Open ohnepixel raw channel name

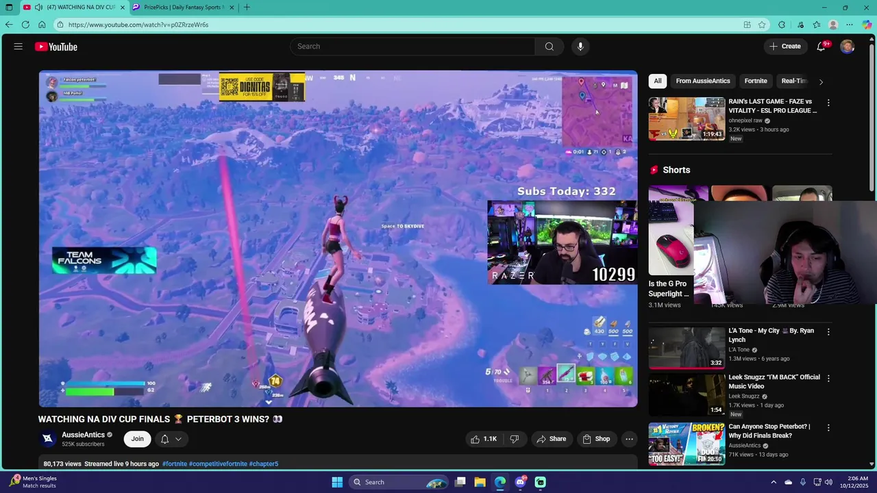click(745, 121)
